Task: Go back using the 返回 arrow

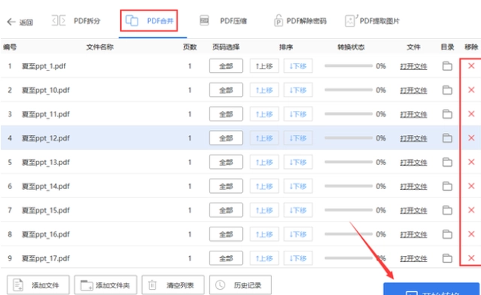Action: pos(20,22)
